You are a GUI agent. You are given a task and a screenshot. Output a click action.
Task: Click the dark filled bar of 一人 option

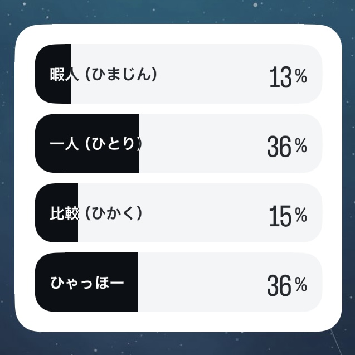click(x=87, y=144)
